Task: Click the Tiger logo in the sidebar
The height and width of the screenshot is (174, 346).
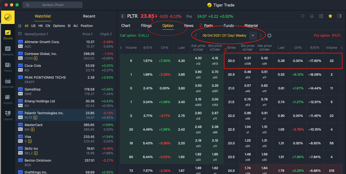Action: pos(8,18)
